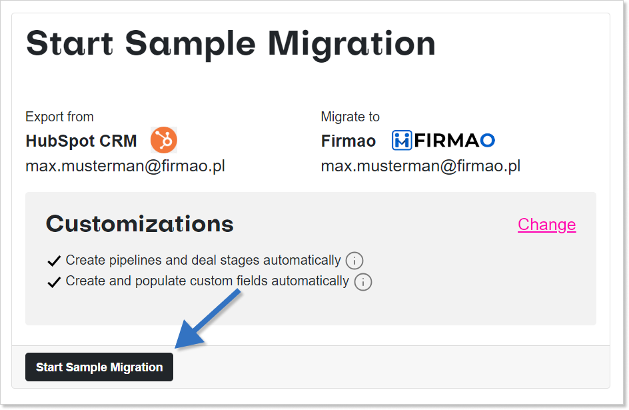Screen dimensions: 629x410
Task: Click the Change customizations link
Action: click(x=547, y=224)
